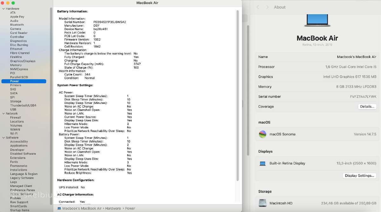Click the red close window button
381x212 pixels.
(x=3, y=3)
